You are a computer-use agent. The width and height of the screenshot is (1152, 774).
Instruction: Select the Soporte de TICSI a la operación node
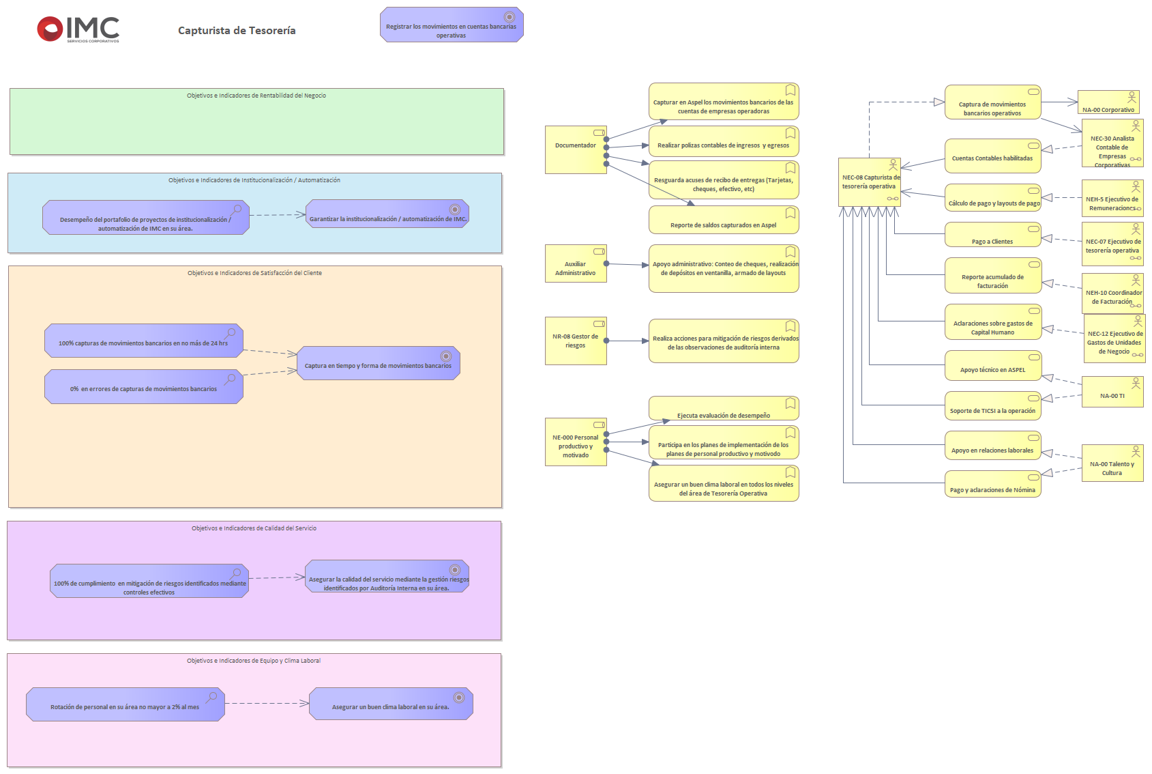[992, 410]
